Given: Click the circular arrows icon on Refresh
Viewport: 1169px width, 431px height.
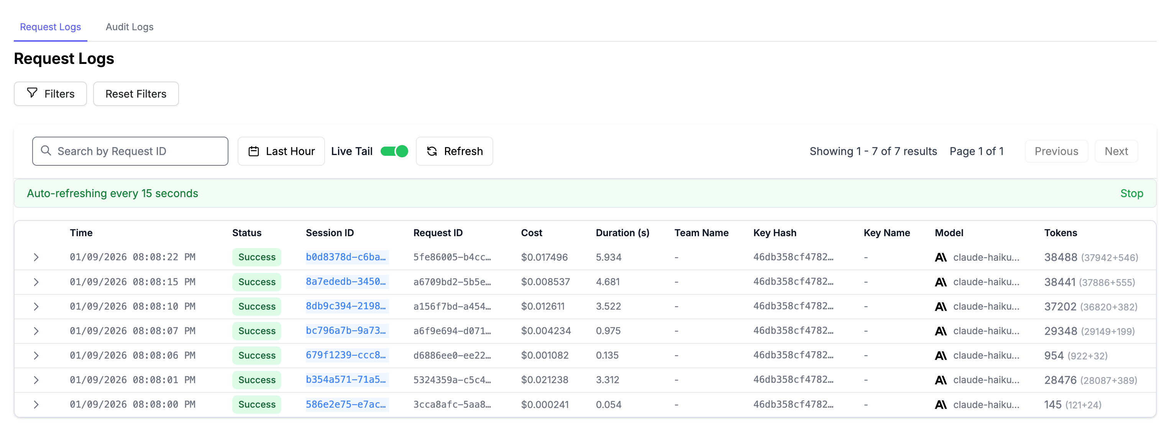Looking at the screenshot, I should [x=432, y=151].
